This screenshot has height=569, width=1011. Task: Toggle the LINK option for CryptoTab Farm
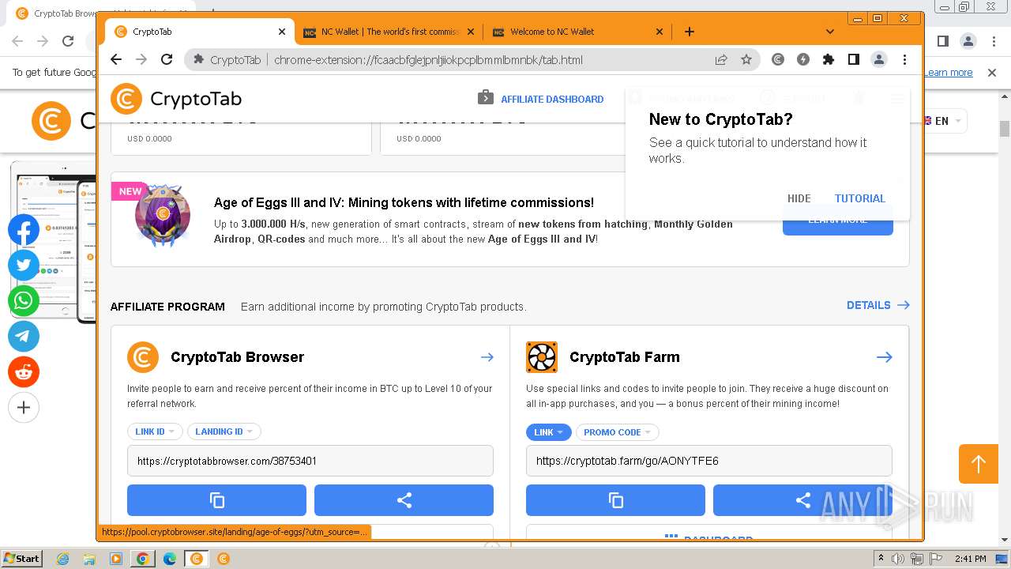[x=548, y=432]
